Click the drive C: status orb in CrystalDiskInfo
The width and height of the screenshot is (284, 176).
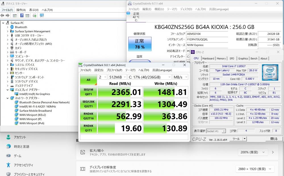tap(128, 13)
